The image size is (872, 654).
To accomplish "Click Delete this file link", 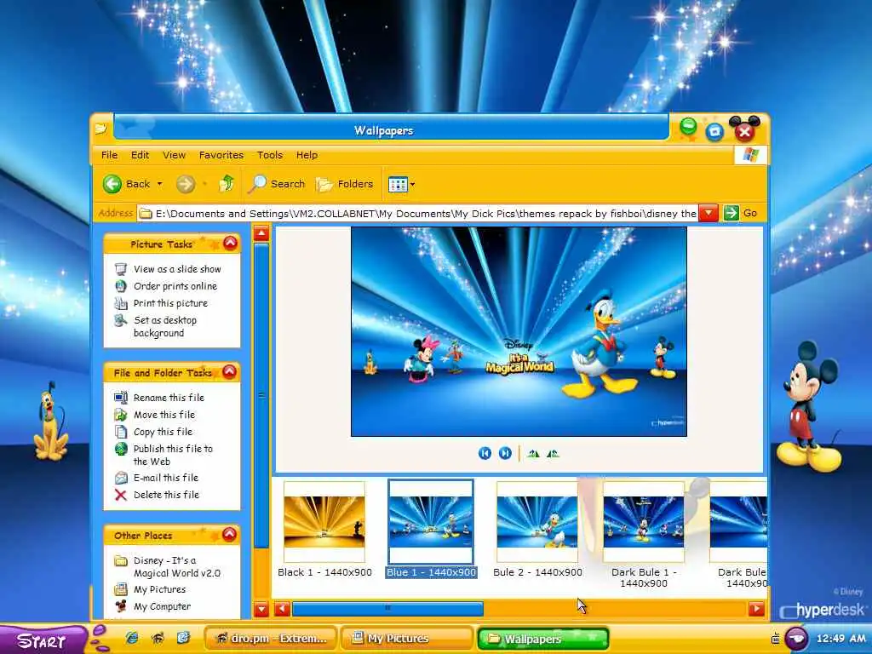I will point(166,495).
